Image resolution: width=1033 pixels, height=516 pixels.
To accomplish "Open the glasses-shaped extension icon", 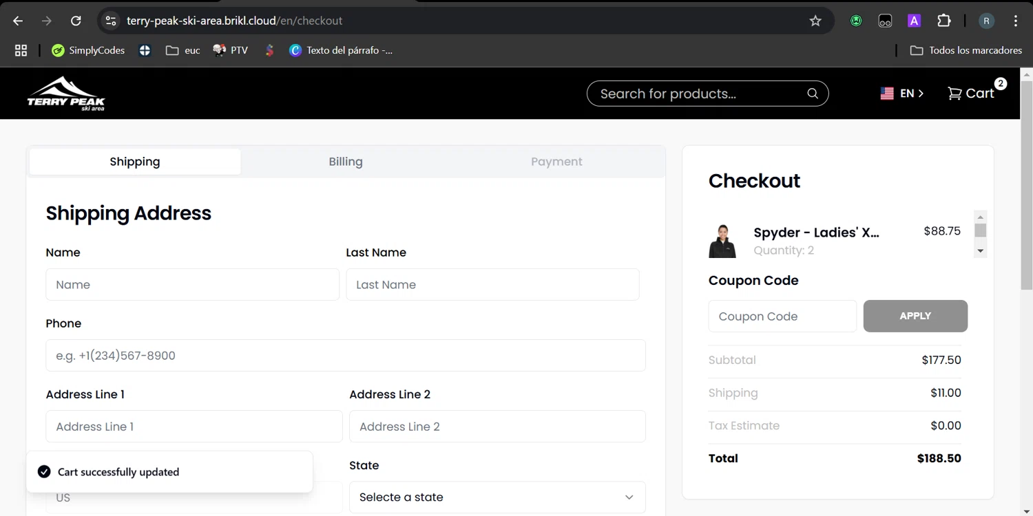I will [885, 21].
